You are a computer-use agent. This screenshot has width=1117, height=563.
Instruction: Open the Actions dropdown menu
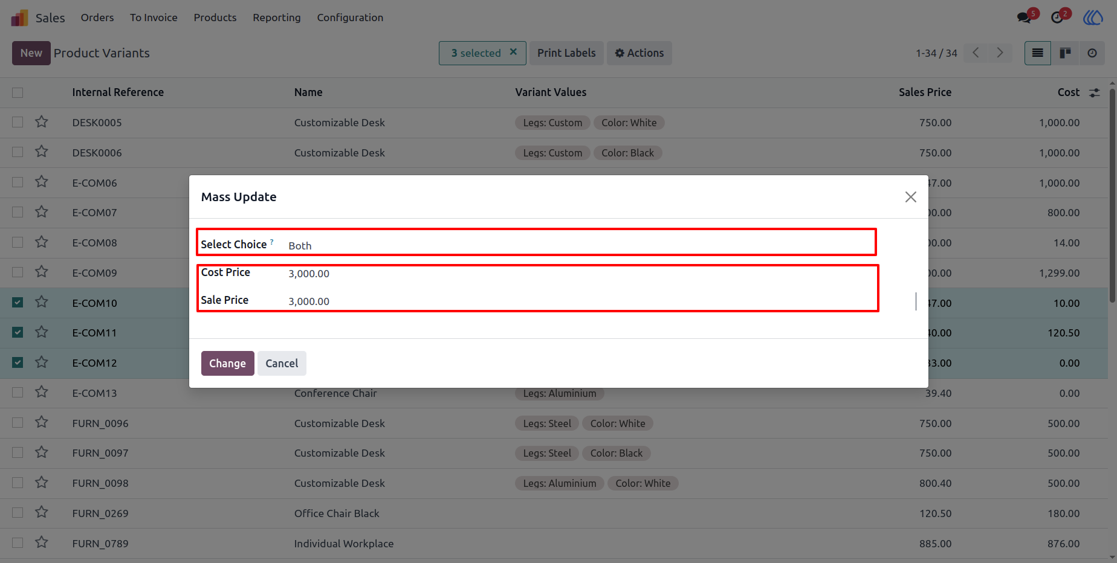pyautogui.click(x=639, y=53)
